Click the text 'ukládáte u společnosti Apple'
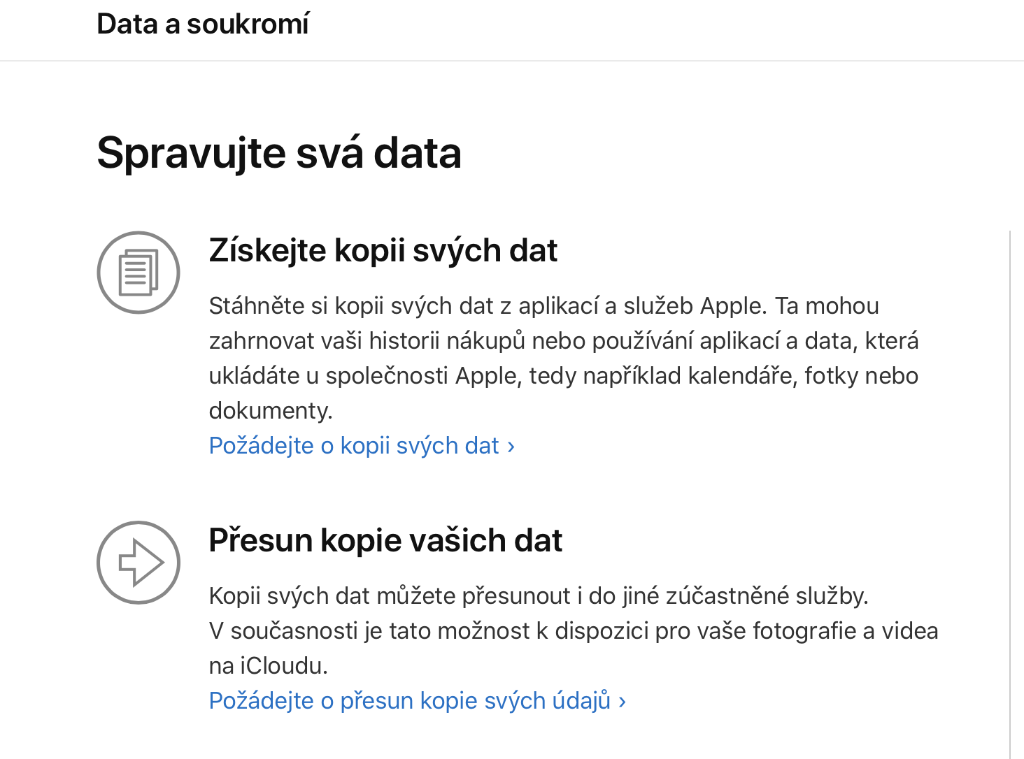1024x759 pixels. pos(364,375)
